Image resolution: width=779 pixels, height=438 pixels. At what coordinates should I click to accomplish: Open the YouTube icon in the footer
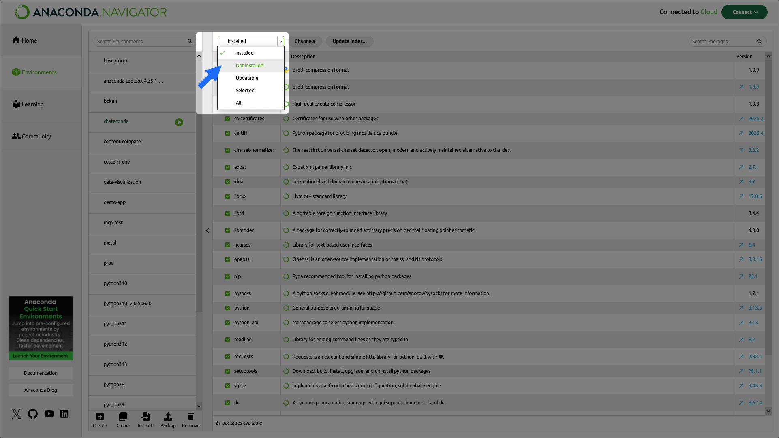coord(49,413)
